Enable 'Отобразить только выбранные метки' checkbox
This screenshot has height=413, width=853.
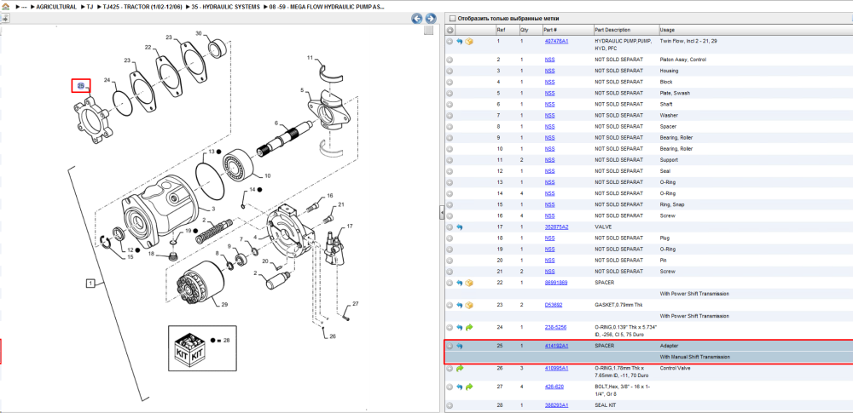coord(451,19)
